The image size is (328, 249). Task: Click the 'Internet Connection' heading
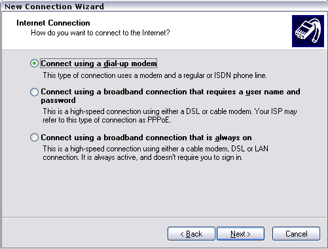[x=53, y=23]
